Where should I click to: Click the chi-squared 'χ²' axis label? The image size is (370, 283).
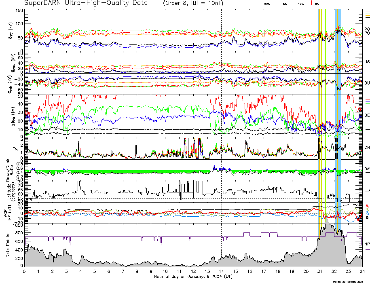click(15, 149)
